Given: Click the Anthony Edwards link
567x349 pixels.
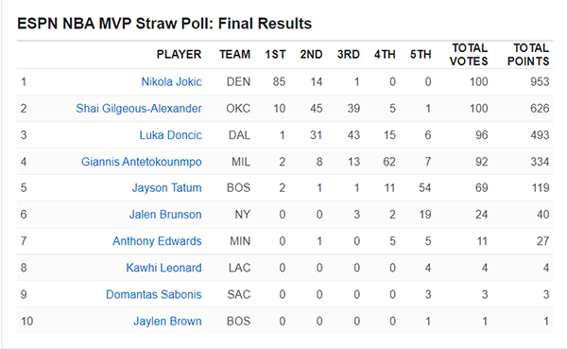Looking at the screenshot, I should (157, 241).
